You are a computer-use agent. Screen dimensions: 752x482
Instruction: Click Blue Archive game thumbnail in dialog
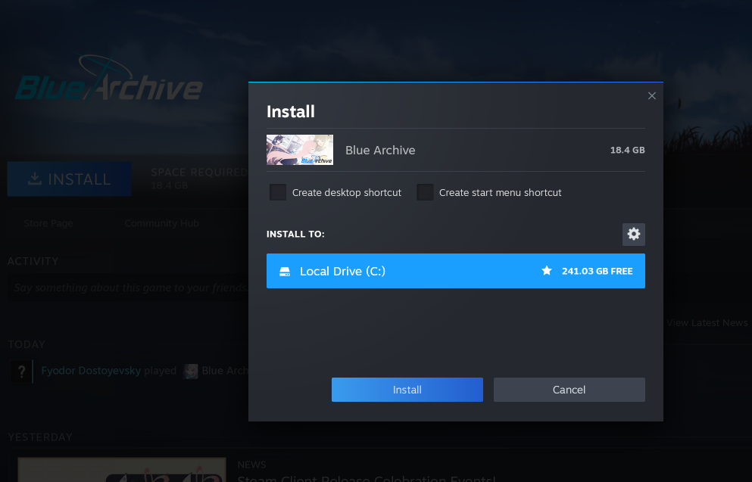[x=300, y=150]
